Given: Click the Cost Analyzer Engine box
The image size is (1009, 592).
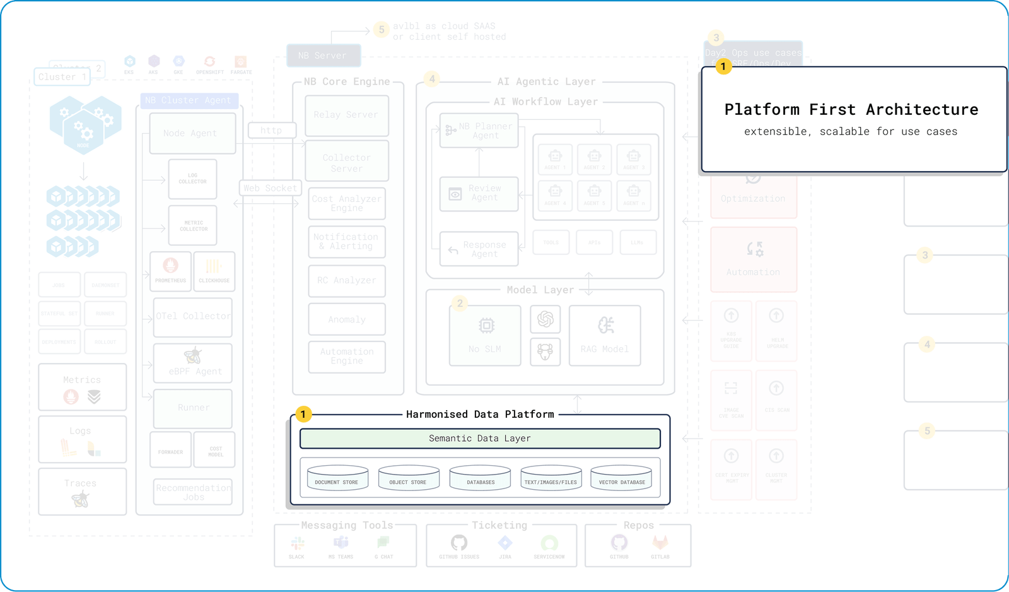Looking at the screenshot, I should [347, 203].
